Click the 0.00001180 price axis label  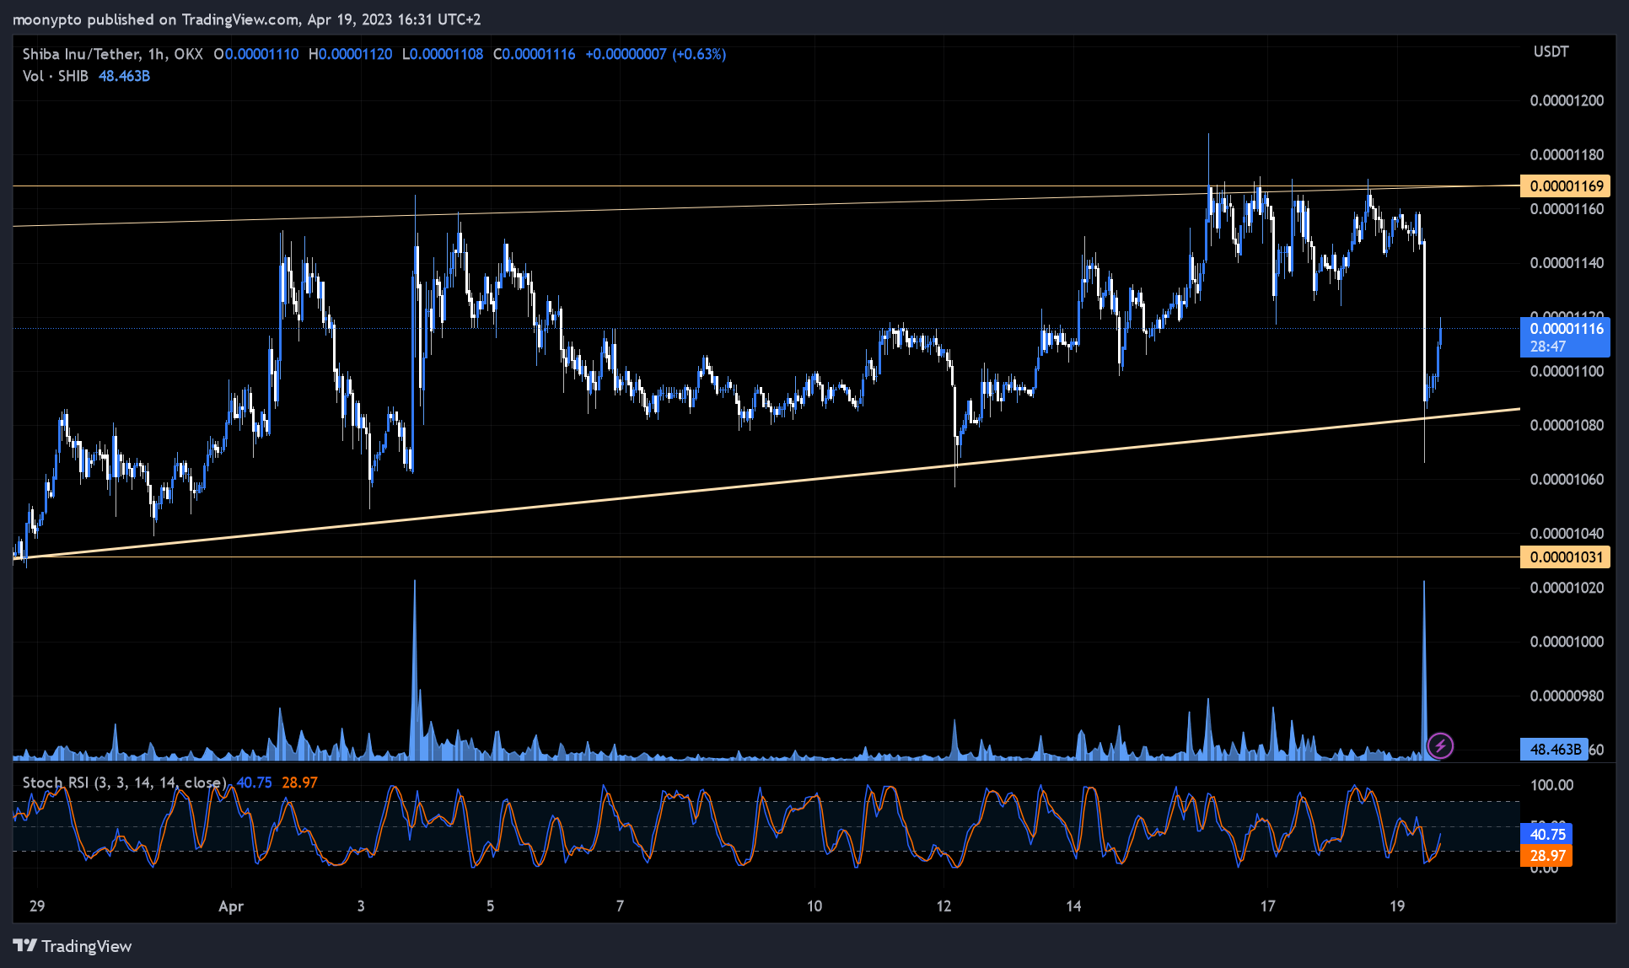[1567, 154]
